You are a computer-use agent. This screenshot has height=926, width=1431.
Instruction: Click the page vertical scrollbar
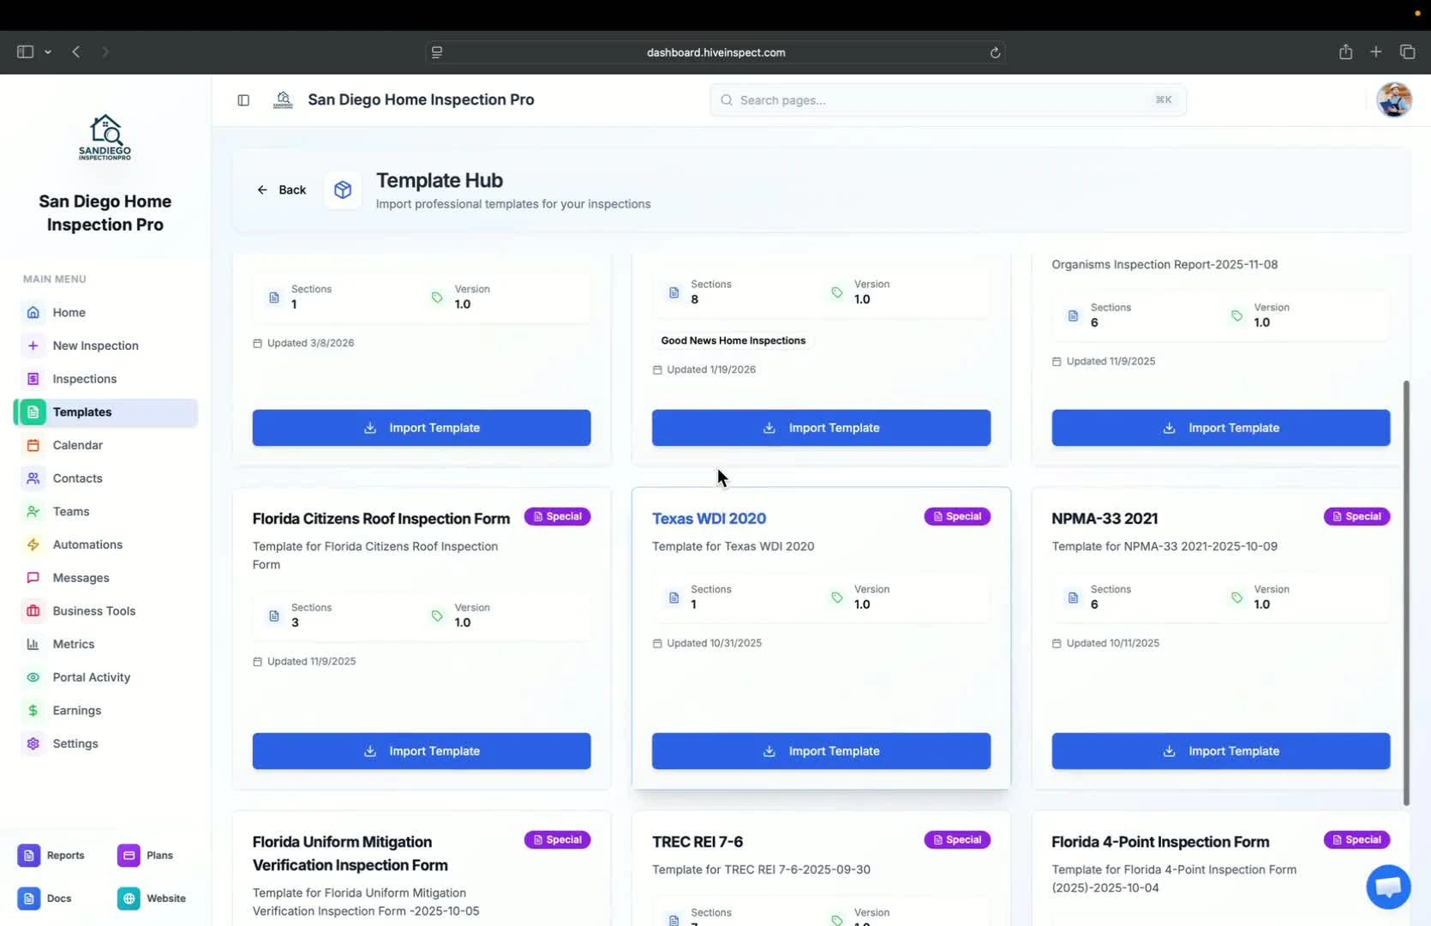(x=1406, y=593)
